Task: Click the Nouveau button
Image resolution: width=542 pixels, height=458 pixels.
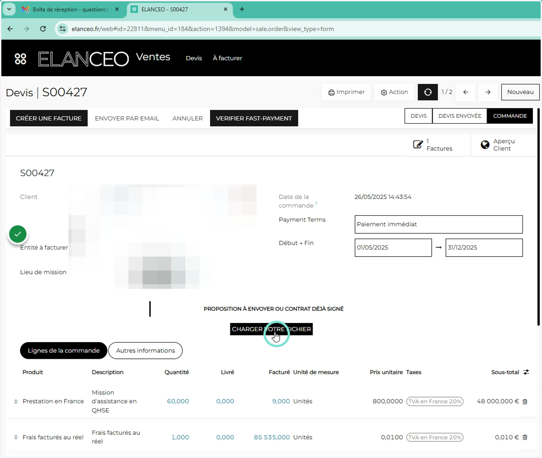Action: tap(520, 92)
